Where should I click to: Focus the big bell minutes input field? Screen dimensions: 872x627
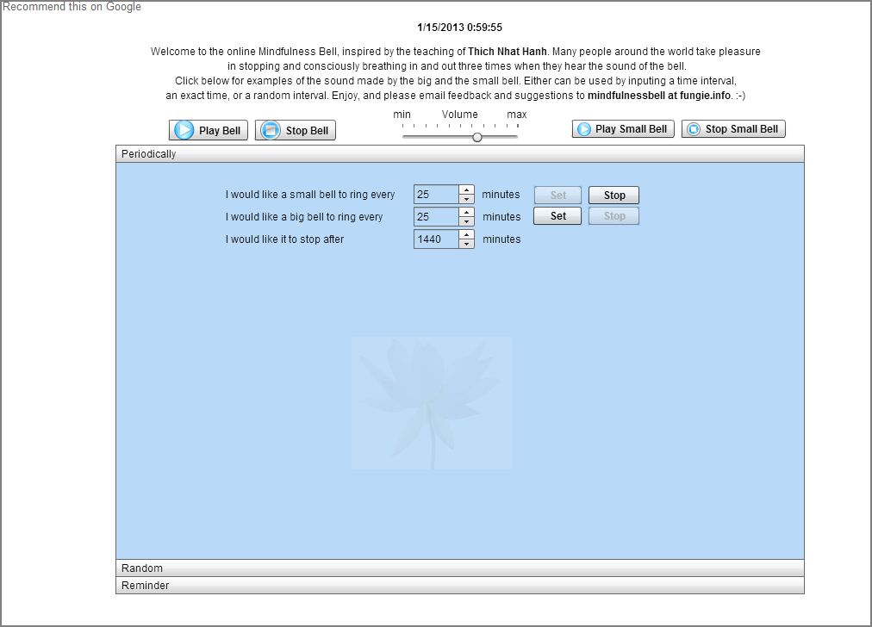(x=436, y=217)
